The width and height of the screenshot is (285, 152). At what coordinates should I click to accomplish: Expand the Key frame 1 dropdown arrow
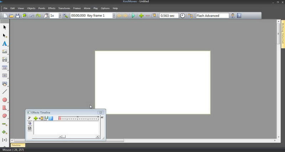pyautogui.click(x=114, y=16)
